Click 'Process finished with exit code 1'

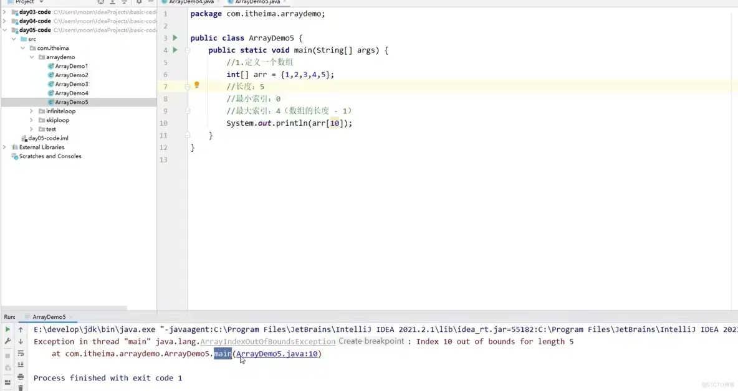point(108,378)
